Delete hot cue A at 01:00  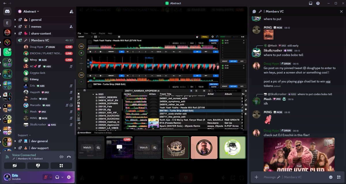(x=243, y=41)
